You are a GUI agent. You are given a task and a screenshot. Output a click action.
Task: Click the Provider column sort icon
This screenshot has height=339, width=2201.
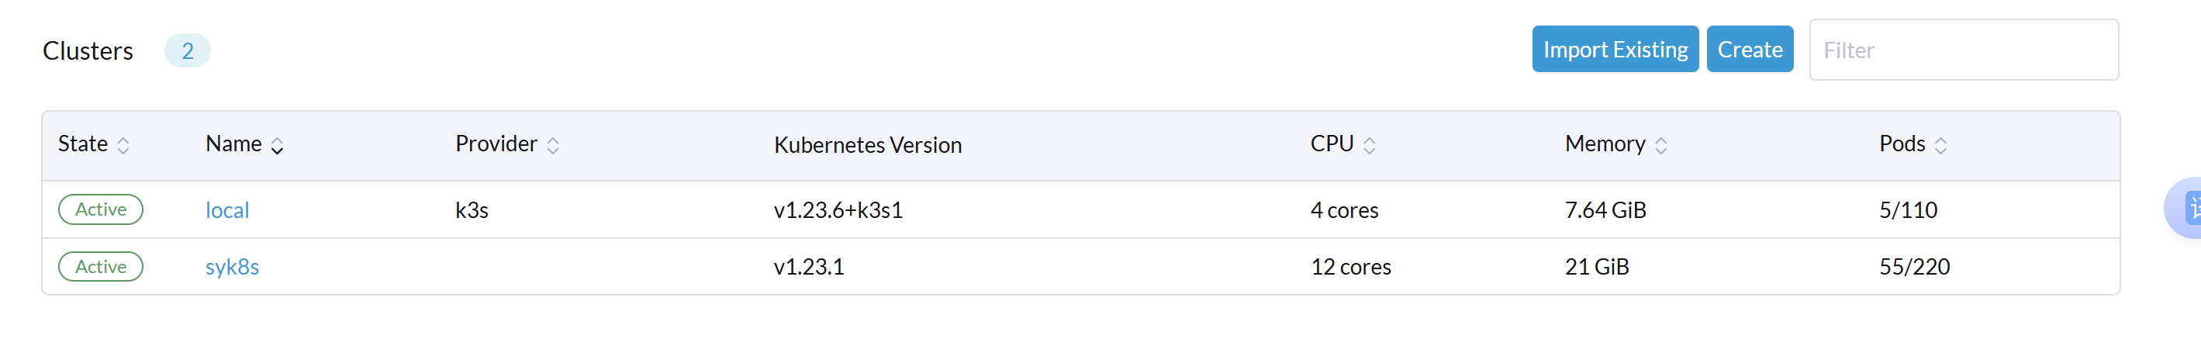tap(553, 146)
